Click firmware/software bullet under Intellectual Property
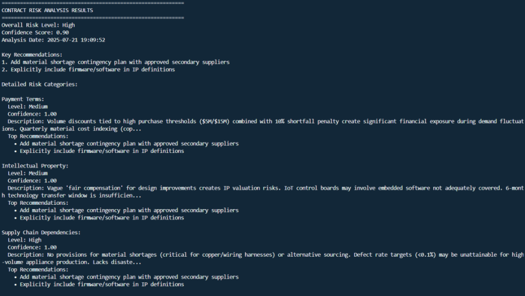Image resolution: width=525 pixels, height=296 pixels. click(102, 217)
